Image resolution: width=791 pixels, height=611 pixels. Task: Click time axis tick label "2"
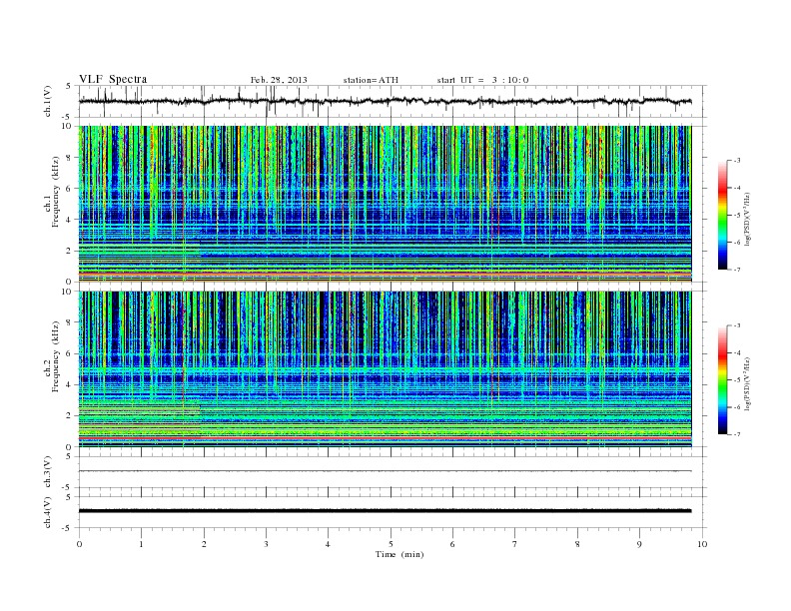[x=204, y=544]
